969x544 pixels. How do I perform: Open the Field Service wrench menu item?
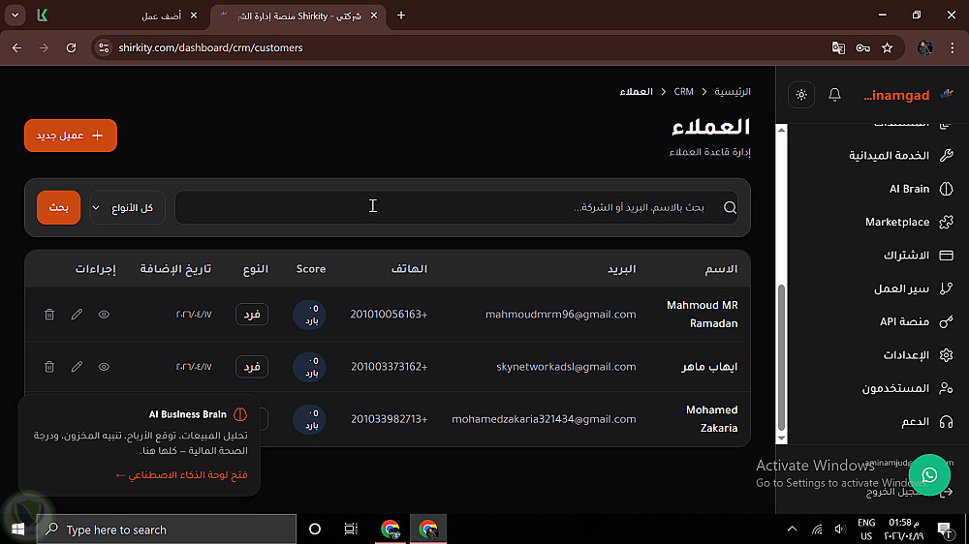(x=901, y=156)
